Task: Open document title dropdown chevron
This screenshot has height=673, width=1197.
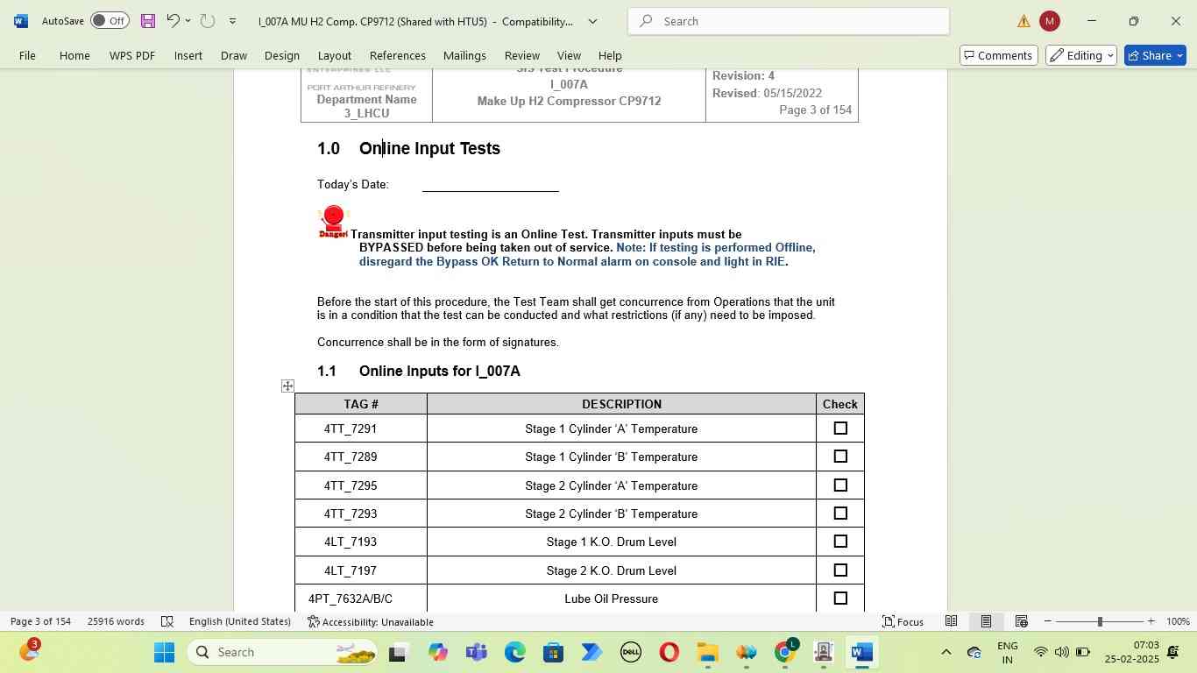Action: pos(592,21)
